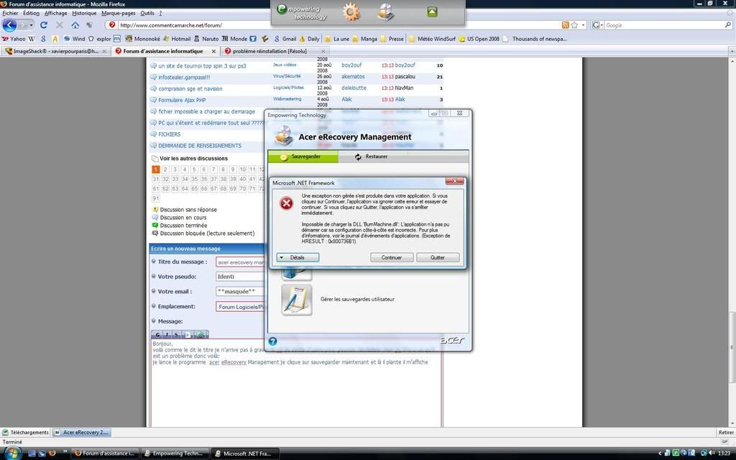Expand the quick launch overflow chevron
This screenshot has height=460, width=736.
65,451
